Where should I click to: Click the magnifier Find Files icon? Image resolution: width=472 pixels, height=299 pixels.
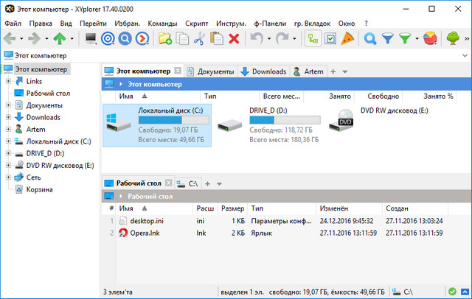click(370, 38)
